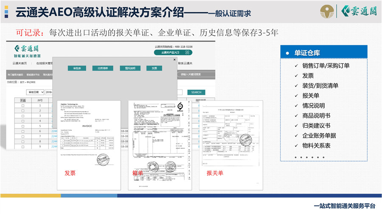Image resolution: width=382 pixels, height=214 pixels.
Task: Open 在线报关管理 navigation item
Action: click(44, 63)
